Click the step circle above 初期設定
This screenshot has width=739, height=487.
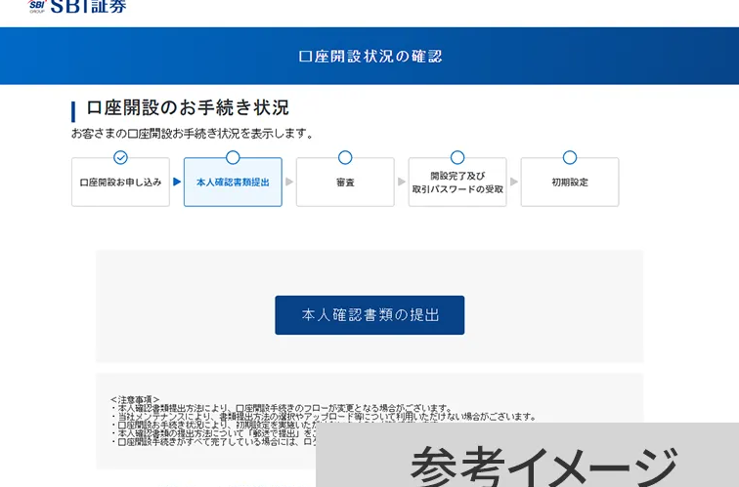570,157
